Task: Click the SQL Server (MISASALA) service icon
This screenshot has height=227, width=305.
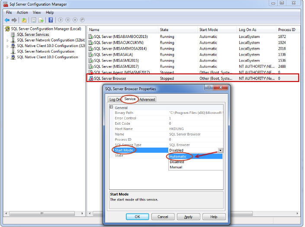Action: pos(91,55)
